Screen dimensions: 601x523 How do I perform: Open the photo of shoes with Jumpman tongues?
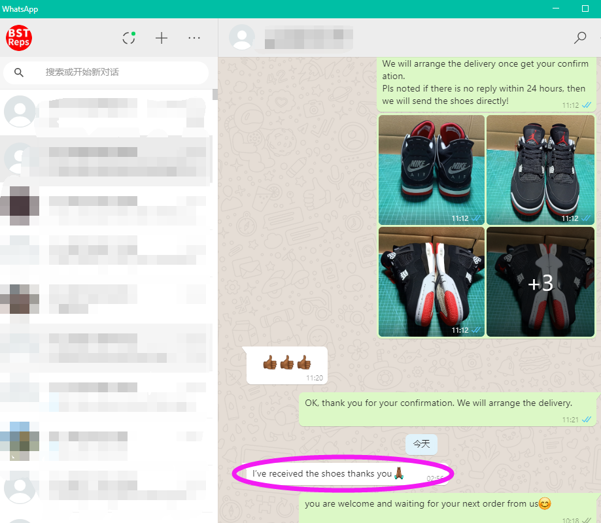(x=540, y=170)
